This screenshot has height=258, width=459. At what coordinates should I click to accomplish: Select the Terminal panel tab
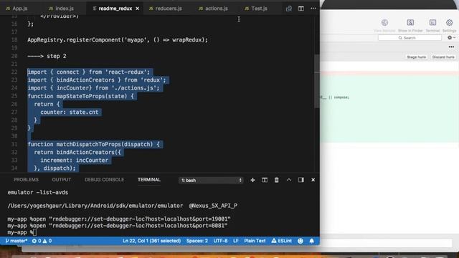coord(149,180)
